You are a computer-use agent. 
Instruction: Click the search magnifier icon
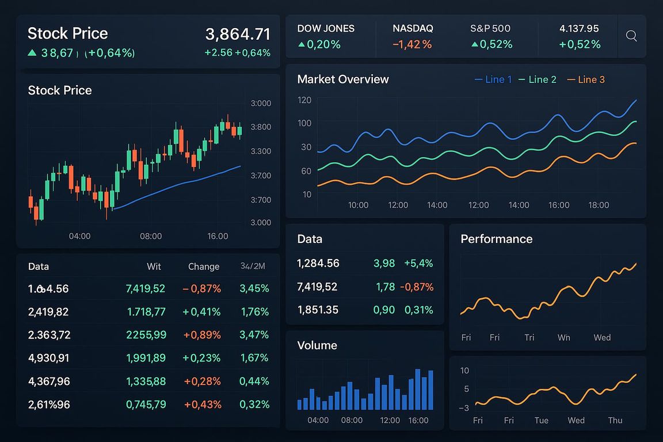631,36
